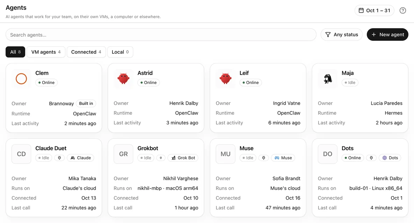Click Clem's orange ring avatar
Screen dimensions: 414x223
click(x=21, y=79)
